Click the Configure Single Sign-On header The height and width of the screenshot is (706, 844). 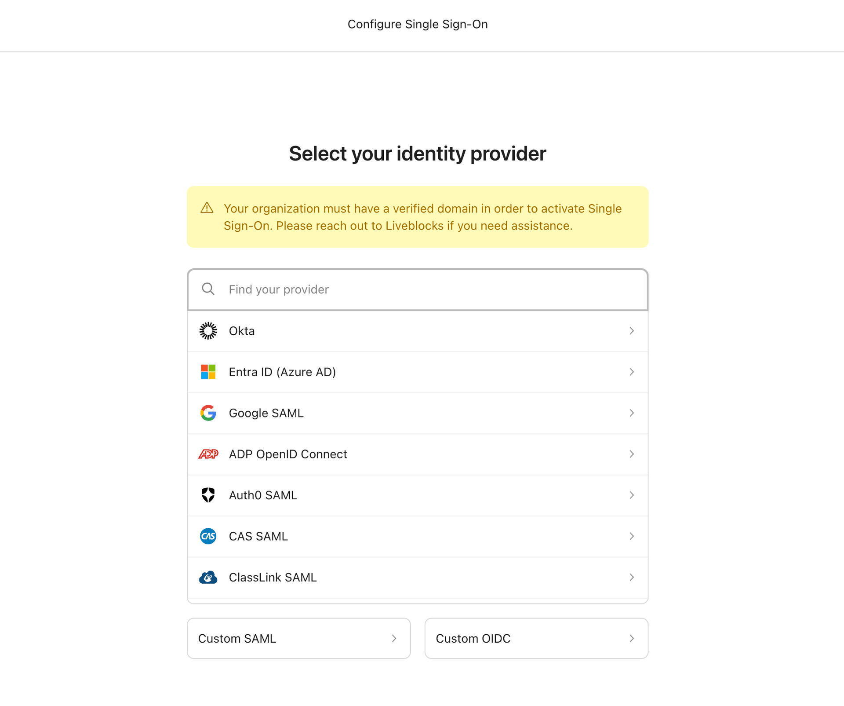[x=417, y=24]
